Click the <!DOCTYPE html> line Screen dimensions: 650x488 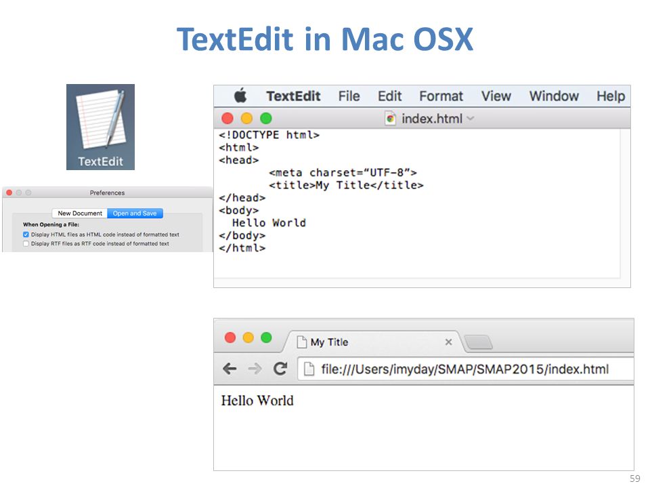point(269,136)
